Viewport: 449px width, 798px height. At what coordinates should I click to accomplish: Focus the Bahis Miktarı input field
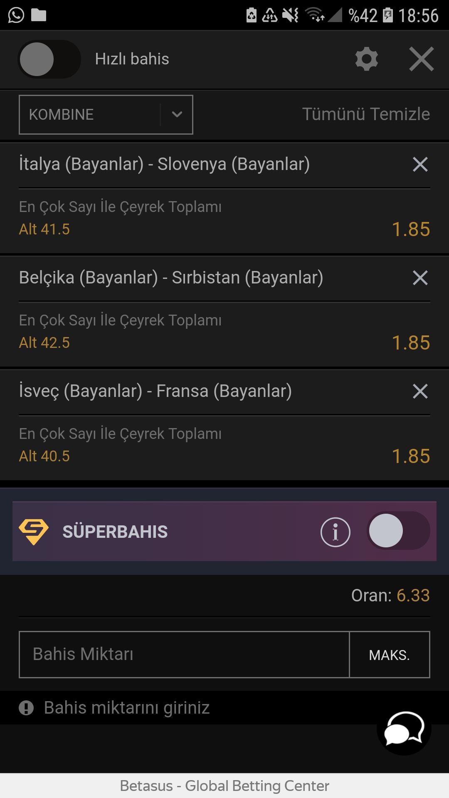184,655
